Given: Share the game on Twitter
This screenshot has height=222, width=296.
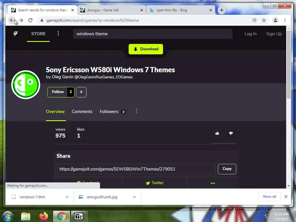Looking at the screenshot, I should click(x=155, y=183).
